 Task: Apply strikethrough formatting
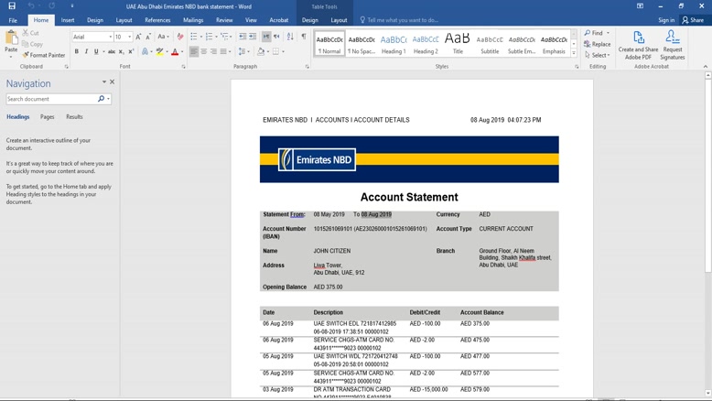tap(112, 52)
